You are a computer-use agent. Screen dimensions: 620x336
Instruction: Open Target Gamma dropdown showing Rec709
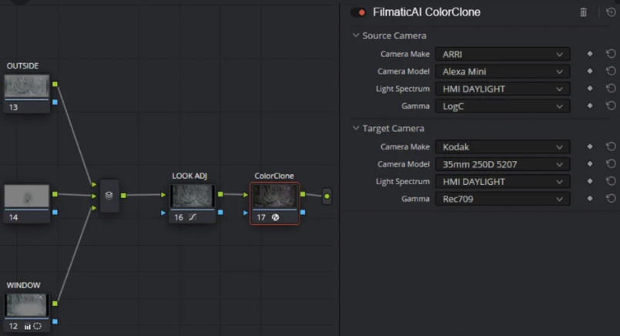pyautogui.click(x=503, y=199)
